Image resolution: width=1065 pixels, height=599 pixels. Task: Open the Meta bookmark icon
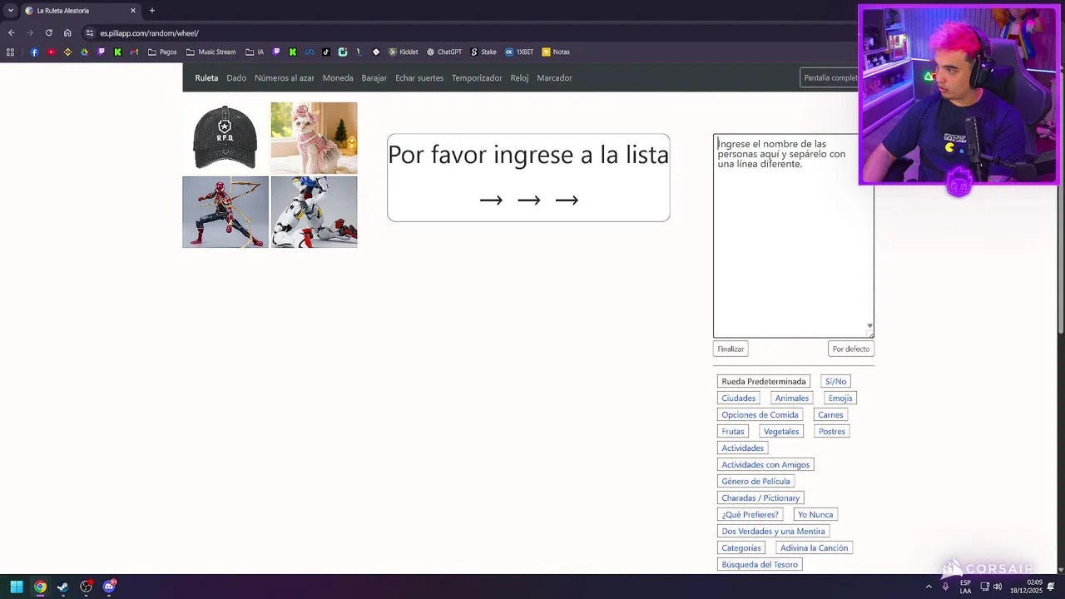coord(310,52)
